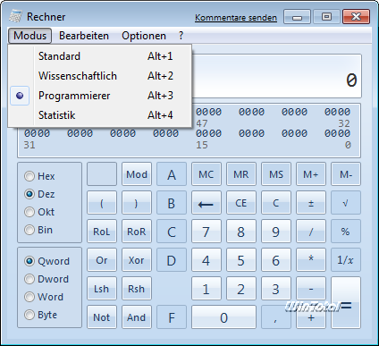Click the CE clear entry button
This screenshot has width=379, height=346.
tap(241, 203)
